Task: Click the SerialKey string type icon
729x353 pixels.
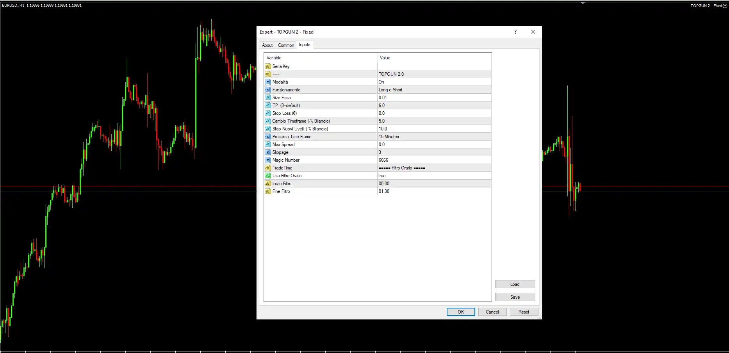Action: tap(267, 66)
